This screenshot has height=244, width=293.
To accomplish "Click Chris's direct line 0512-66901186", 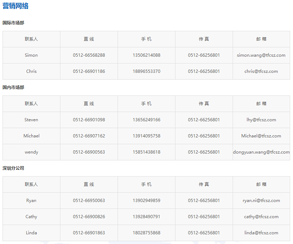I will (x=88, y=71).
